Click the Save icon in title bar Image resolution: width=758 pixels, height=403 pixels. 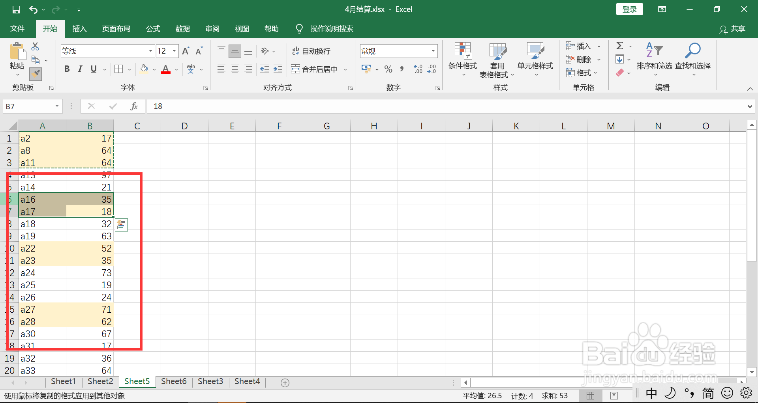16,9
